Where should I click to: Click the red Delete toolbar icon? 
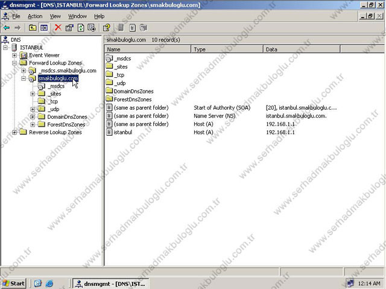pos(58,28)
